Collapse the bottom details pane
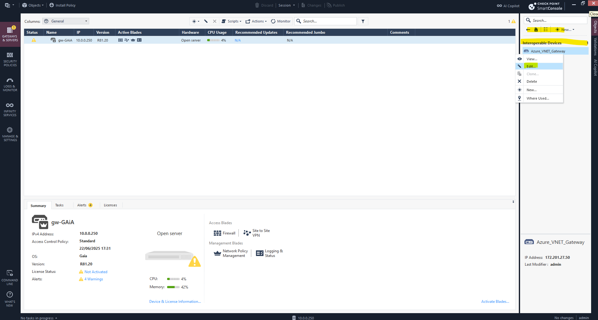598x320 pixels. point(513,202)
